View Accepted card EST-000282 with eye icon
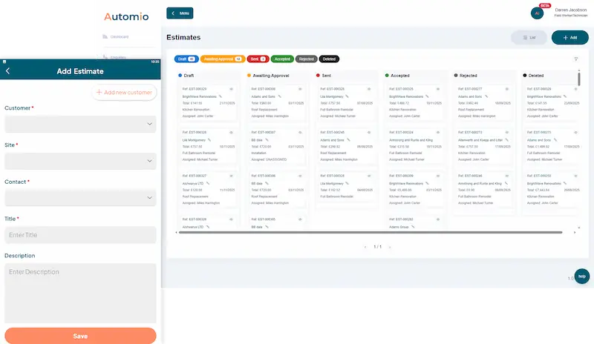This screenshot has width=594, height=344. point(438,219)
